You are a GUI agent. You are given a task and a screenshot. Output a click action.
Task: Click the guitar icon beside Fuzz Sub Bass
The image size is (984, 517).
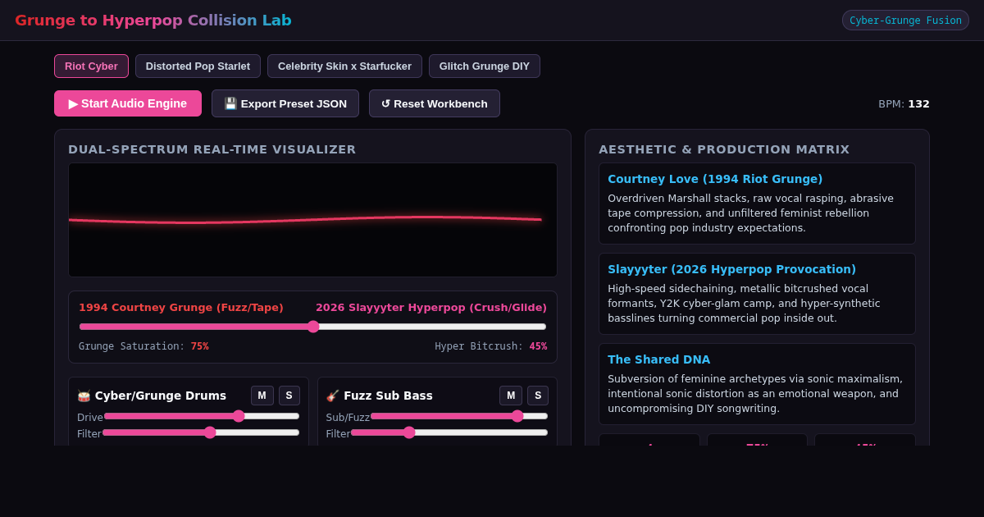pos(333,396)
